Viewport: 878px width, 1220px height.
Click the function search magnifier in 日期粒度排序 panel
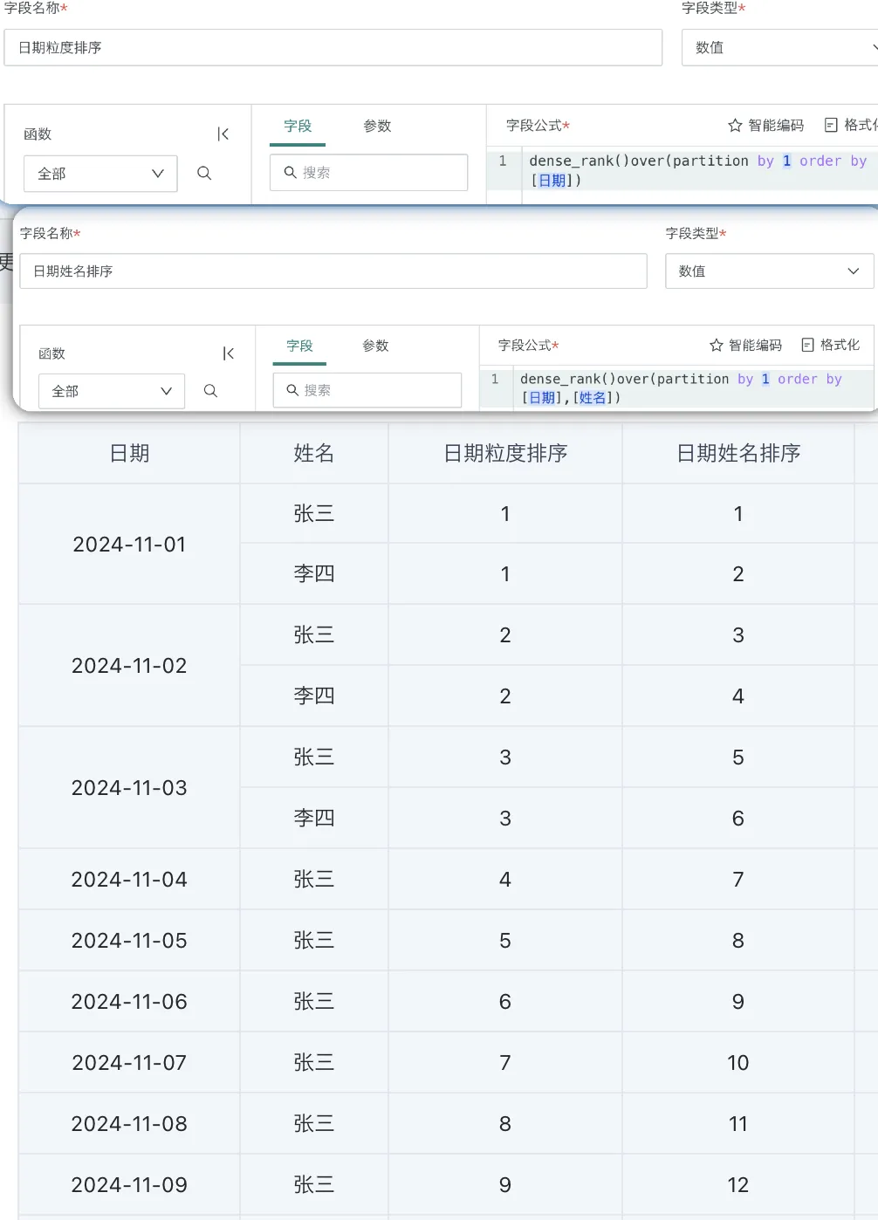[204, 174]
